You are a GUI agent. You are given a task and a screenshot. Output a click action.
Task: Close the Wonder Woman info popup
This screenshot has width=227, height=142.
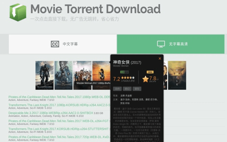point(160,59)
